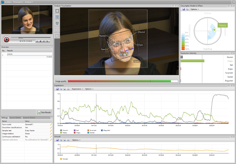Toggle face framing box visualization icon
236x164 pixels.
click(57, 11)
